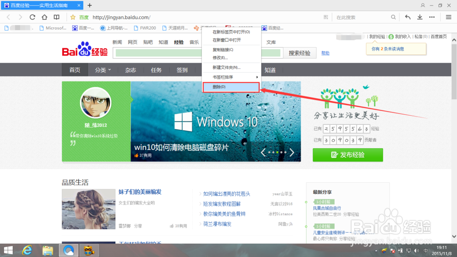Open the 知道 item in the dark navigation bar
The width and height of the screenshot is (457, 257).
[x=270, y=70]
